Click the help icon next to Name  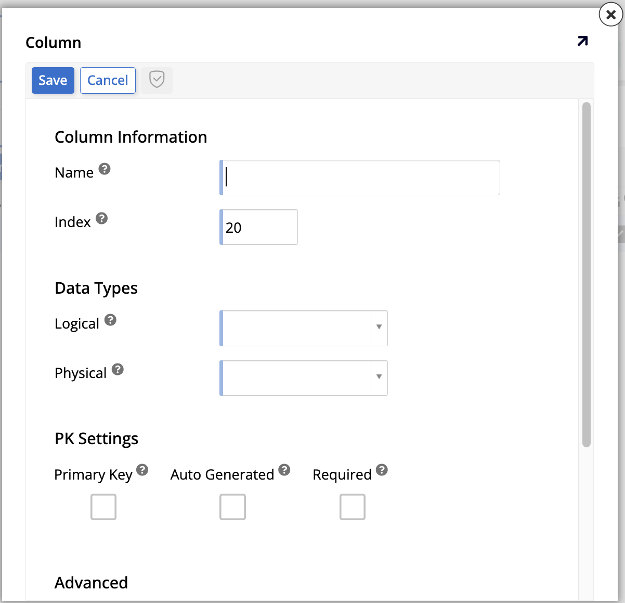coord(104,168)
